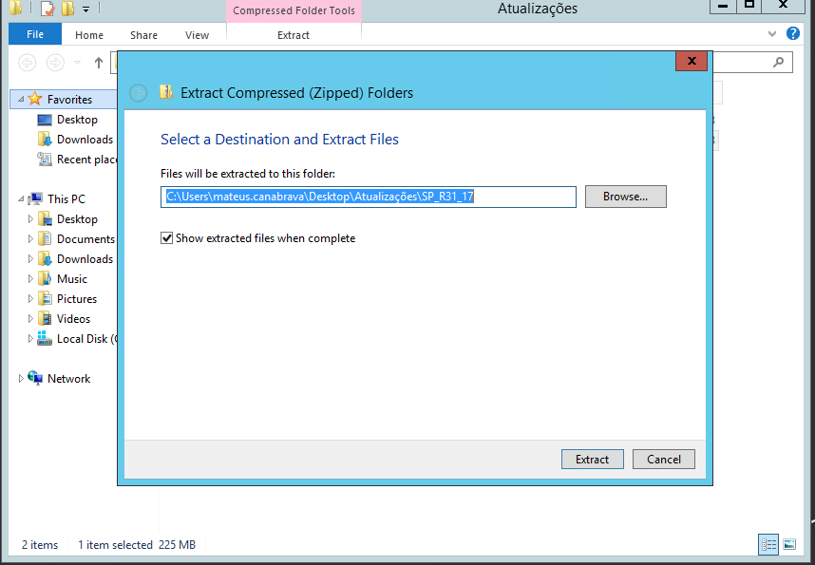Open Browse to choose a destination folder
The width and height of the screenshot is (815, 565).
625,197
